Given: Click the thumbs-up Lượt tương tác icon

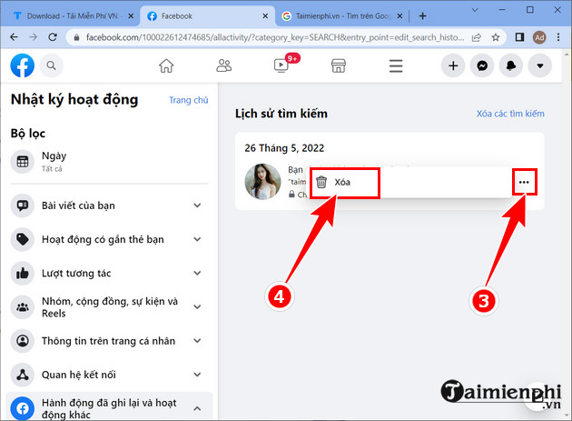Looking at the screenshot, I should [x=23, y=273].
